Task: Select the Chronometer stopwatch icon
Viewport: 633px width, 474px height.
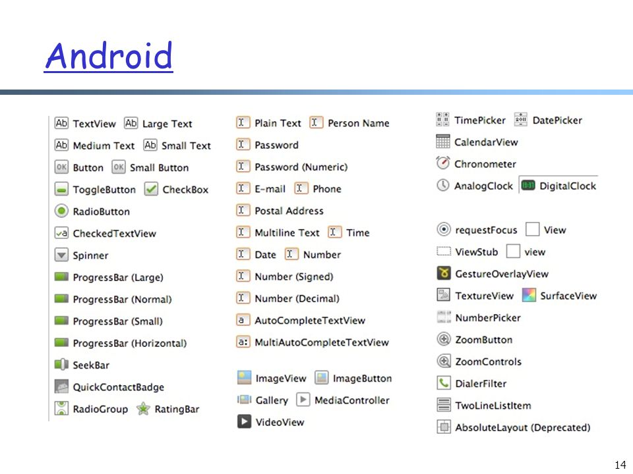Action: pos(443,163)
